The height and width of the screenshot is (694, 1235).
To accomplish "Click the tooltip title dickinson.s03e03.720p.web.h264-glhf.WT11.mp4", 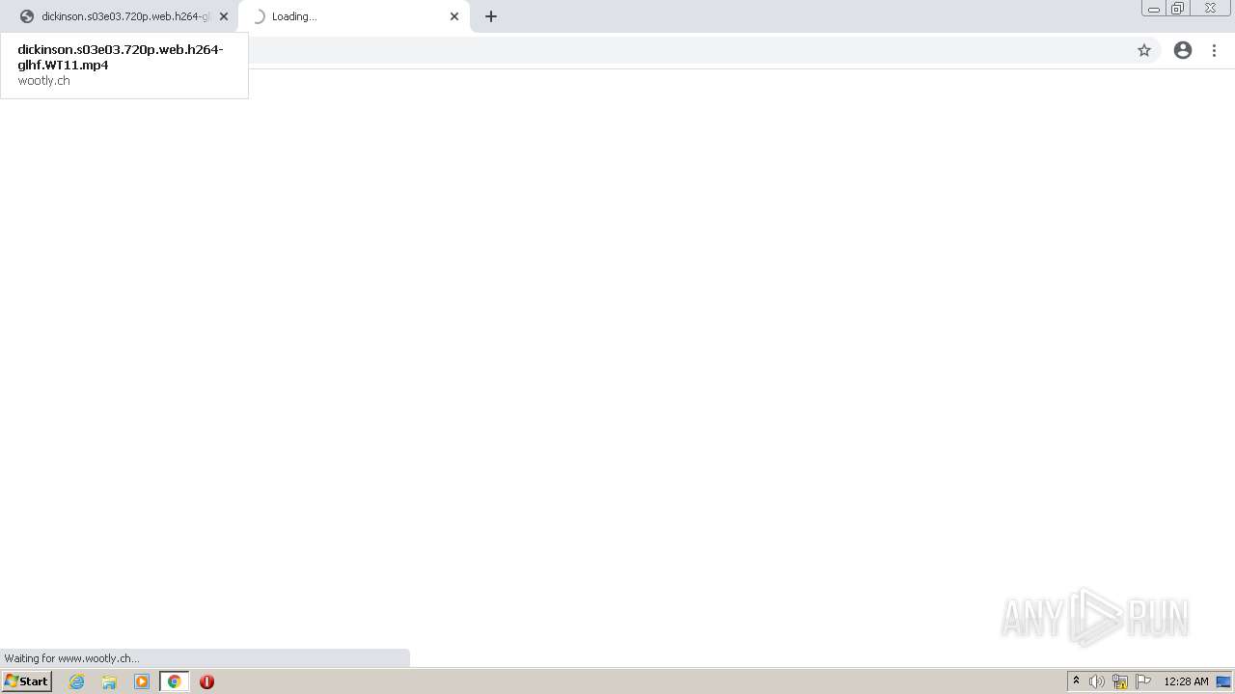I will 121,57.
